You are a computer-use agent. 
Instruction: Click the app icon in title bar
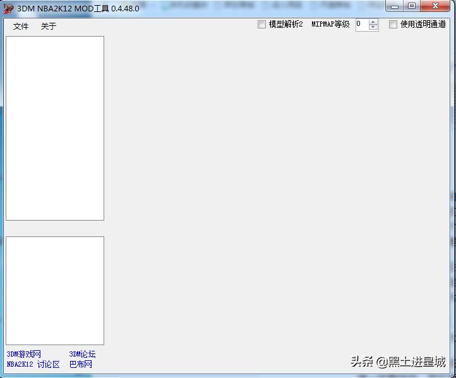(8, 8)
